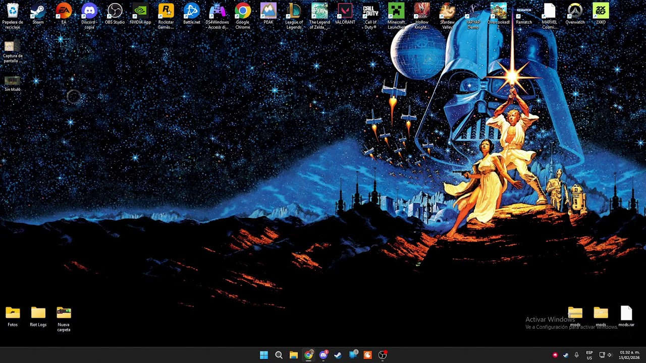Select the YAPYAP Demo shortcut
The image size is (646, 363).
tap(473, 16)
